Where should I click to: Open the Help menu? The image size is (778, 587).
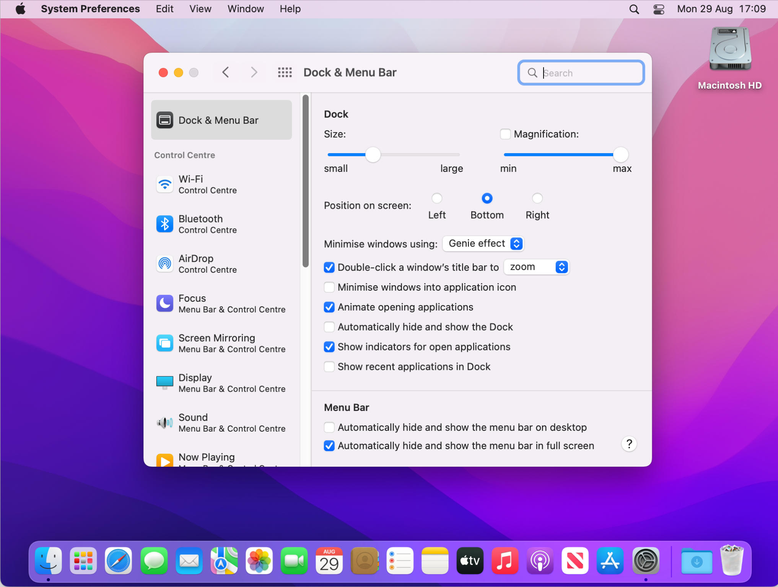(x=290, y=9)
